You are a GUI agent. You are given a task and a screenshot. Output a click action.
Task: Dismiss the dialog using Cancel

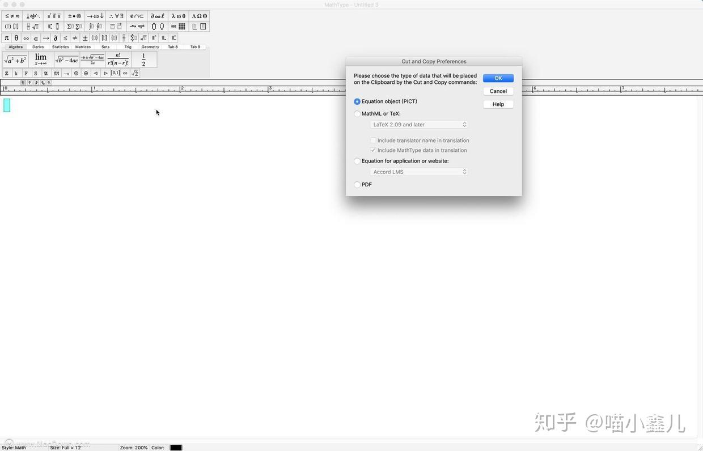click(x=498, y=91)
